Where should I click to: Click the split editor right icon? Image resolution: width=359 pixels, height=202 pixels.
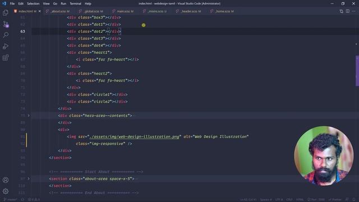click(348, 11)
